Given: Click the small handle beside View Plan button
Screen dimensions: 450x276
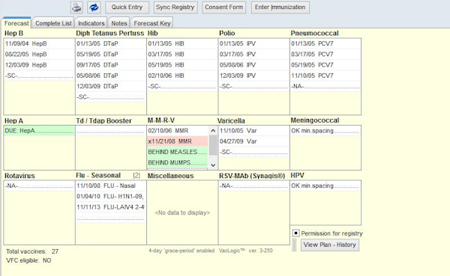Looking at the screenshot, I should [x=294, y=245].
